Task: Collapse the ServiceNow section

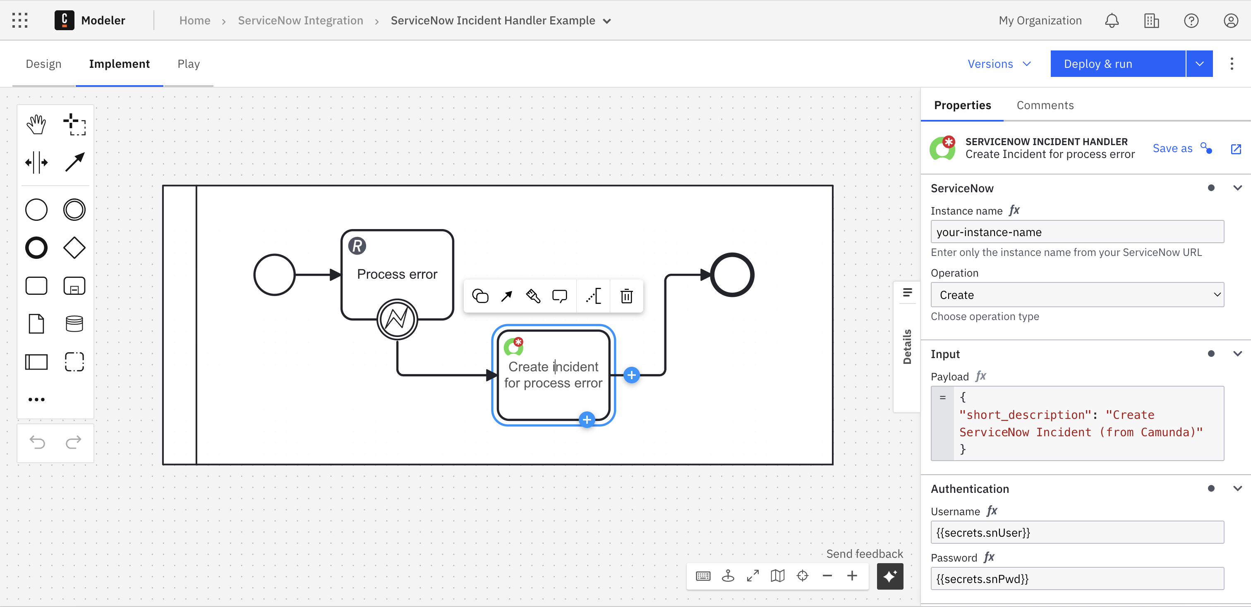Action: 1237,188
